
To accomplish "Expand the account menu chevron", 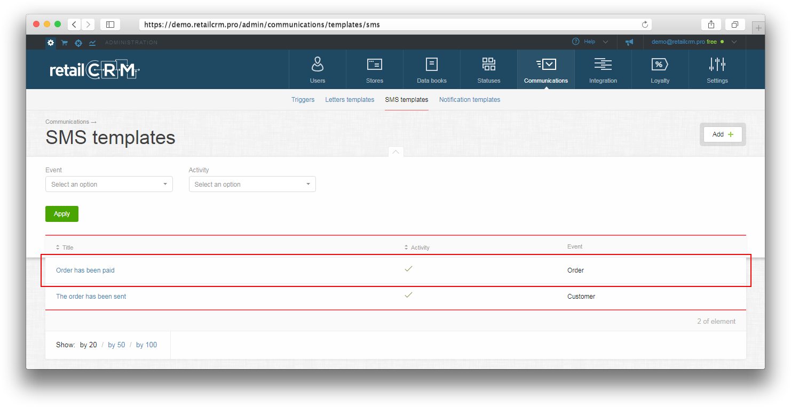I will click(734, 42).
